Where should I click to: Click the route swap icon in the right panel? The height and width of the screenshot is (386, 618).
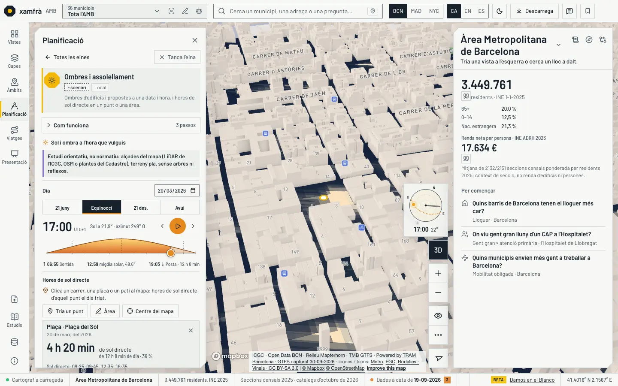[603, 40]
